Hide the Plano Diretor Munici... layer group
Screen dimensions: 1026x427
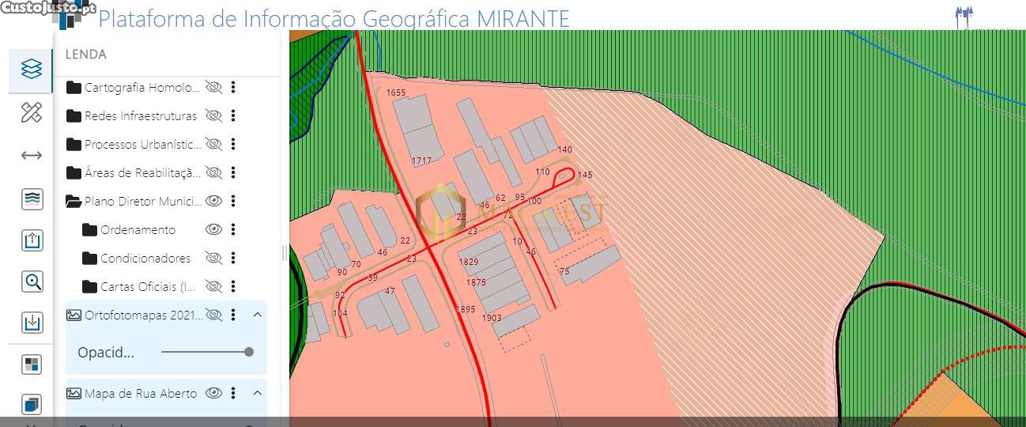click(213, 201)
